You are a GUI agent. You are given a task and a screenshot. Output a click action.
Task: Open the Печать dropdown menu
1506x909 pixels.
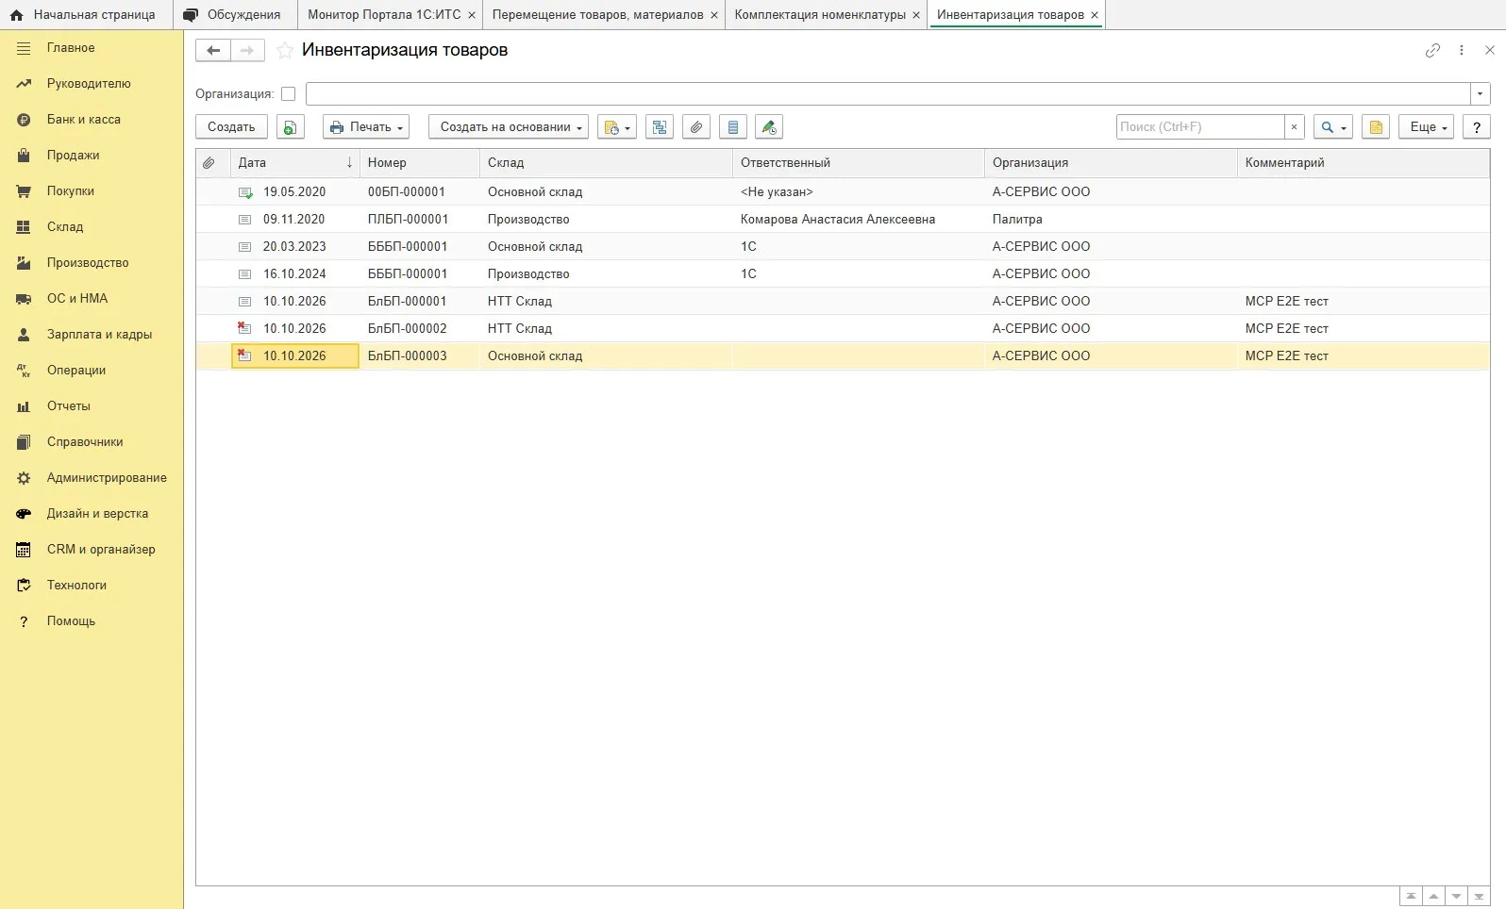366,127
